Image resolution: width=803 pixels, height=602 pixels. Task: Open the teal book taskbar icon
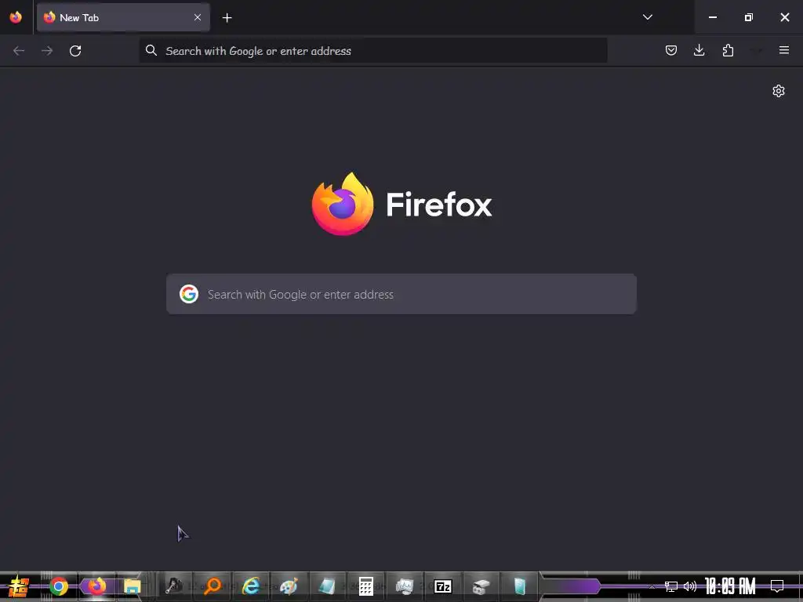[x=519, y=586]
